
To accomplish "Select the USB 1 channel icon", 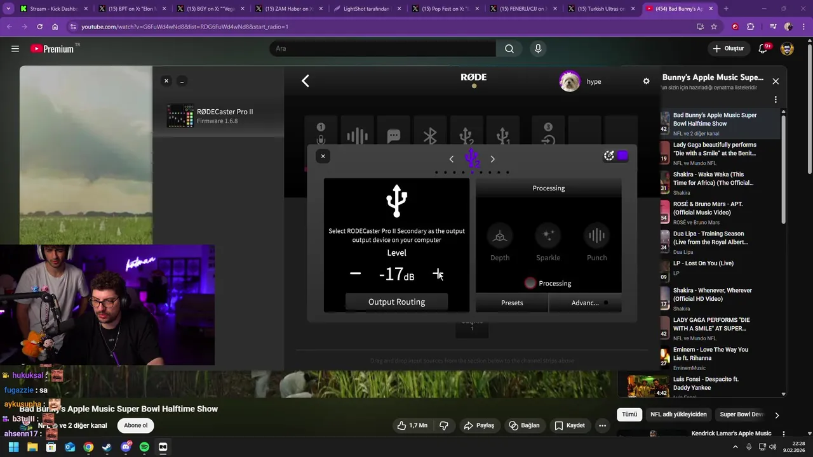I will click(503, 135).
